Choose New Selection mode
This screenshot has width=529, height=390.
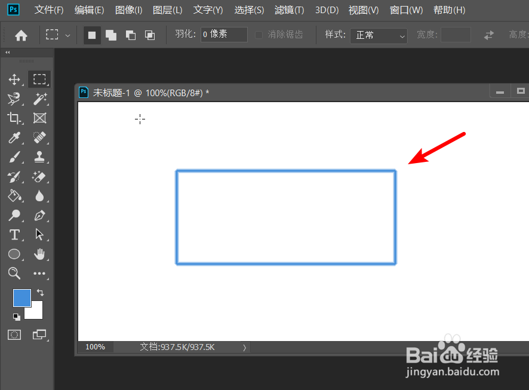pos(92,35)
